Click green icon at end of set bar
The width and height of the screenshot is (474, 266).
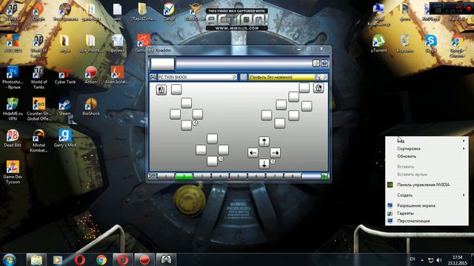pyautogui.click(x=324, y=176)
